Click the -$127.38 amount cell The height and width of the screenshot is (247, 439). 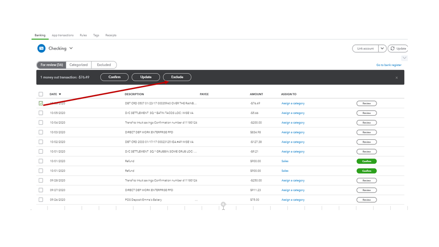(256, 142)
